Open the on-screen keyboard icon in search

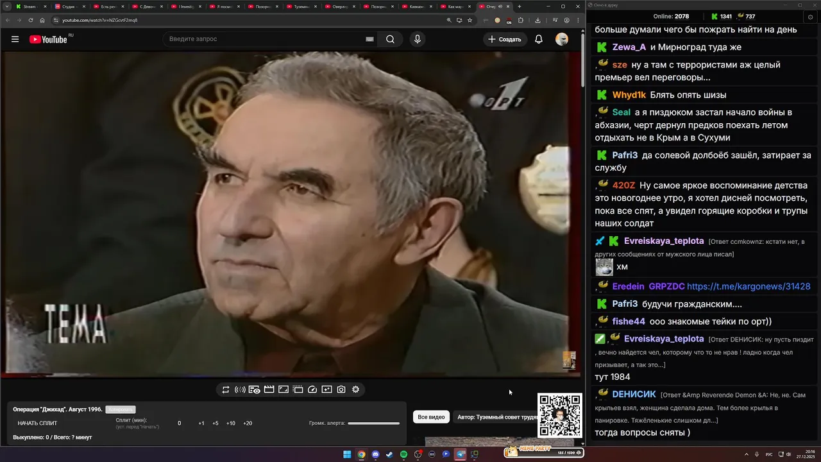pyautogui.click(x=369, y=39)
